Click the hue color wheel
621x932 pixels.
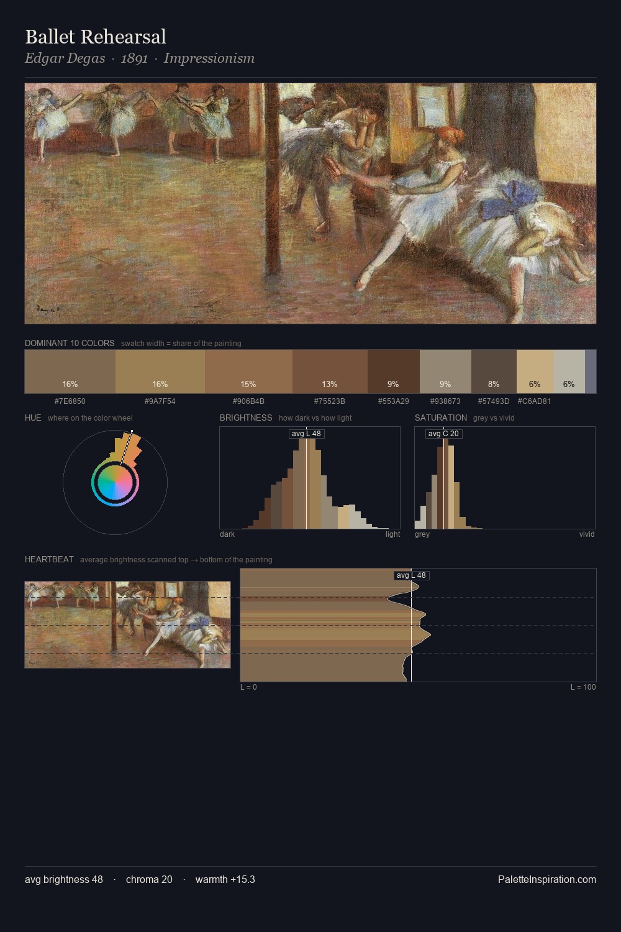115,482
